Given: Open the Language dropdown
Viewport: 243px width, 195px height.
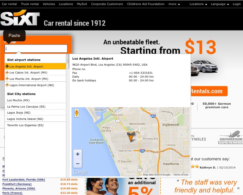Looking at the screenshot, I should point(220,4).
